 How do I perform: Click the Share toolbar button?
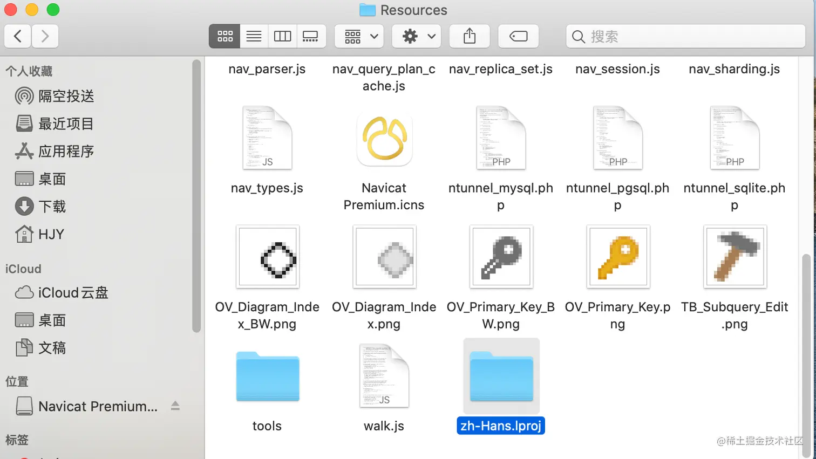tap(470, 36)
